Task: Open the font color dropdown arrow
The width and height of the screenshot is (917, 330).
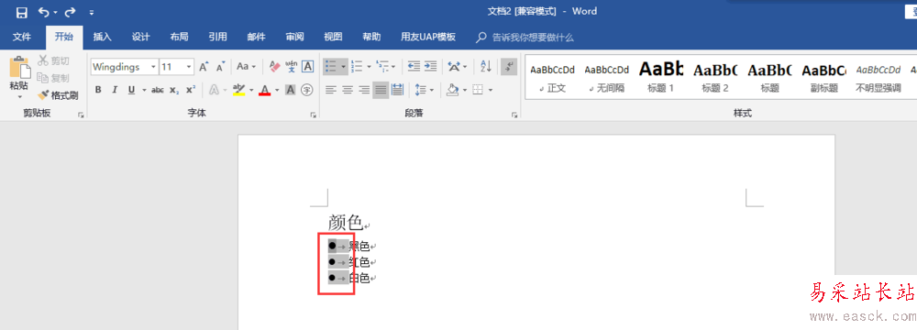Action: (277, 91)
